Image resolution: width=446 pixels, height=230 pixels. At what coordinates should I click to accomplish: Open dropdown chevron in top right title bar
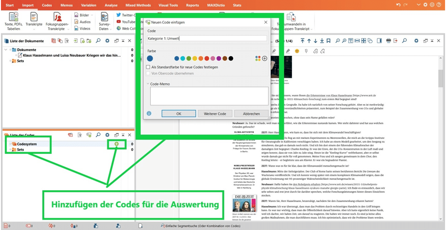click(x=418, y=5)
